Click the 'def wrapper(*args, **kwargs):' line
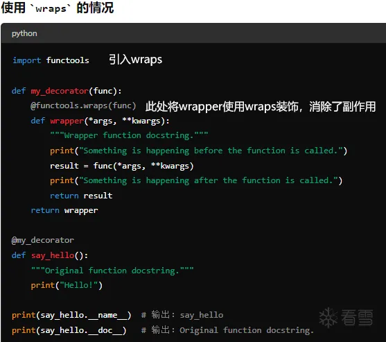The image size is (386, 342). click(100, 121)
